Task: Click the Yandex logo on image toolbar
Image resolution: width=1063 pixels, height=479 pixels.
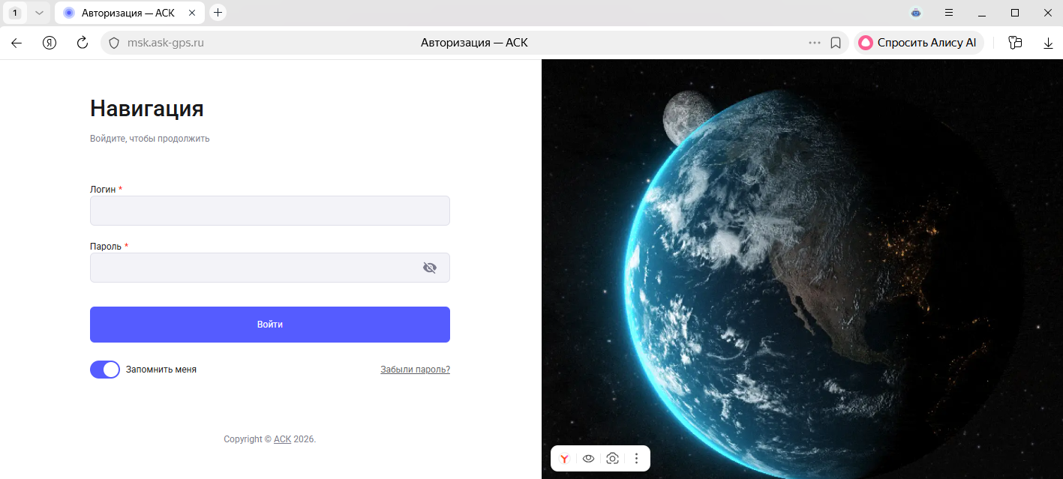Action: click(564, 459)
